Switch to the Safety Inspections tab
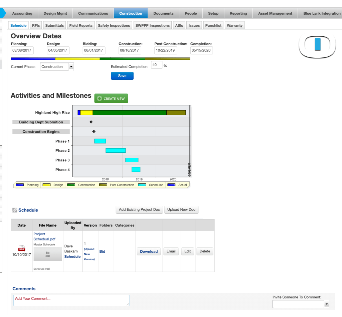342x317 pixels. [114, 25]
